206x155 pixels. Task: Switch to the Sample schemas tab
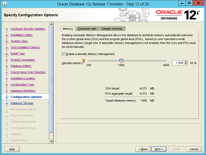(x=112, y=29)
